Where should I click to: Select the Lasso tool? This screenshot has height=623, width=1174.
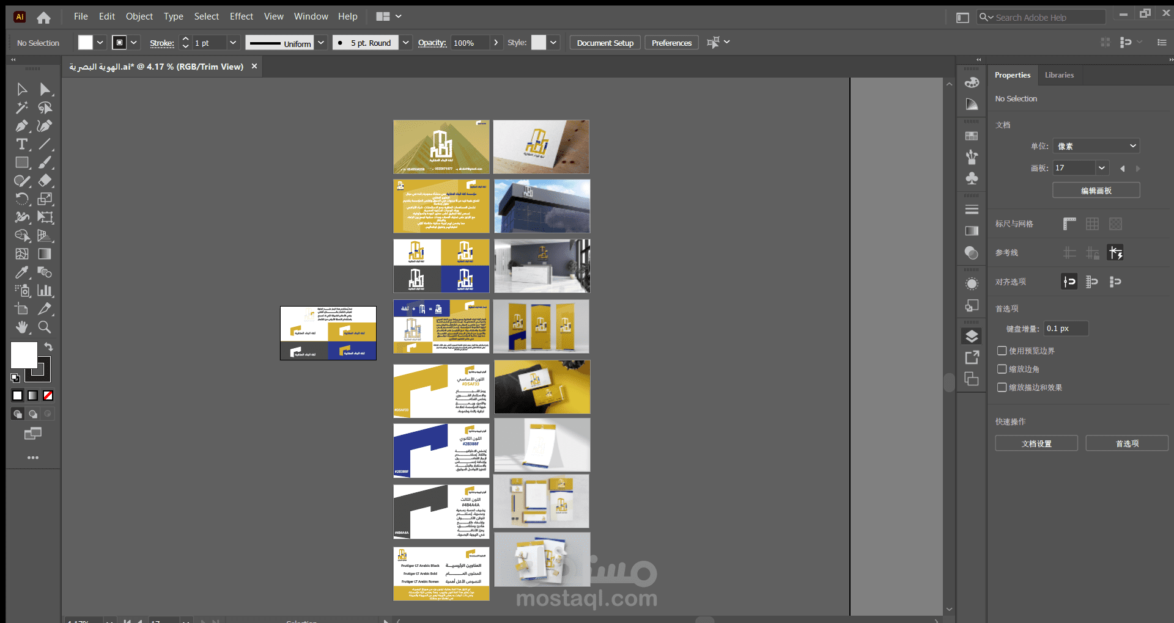pos(45,108)
